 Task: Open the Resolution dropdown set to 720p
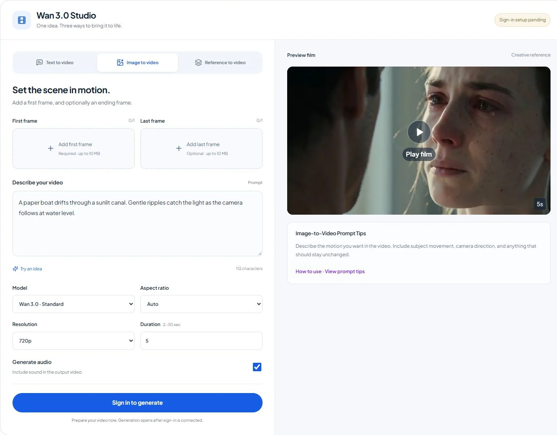click(73, 341)
